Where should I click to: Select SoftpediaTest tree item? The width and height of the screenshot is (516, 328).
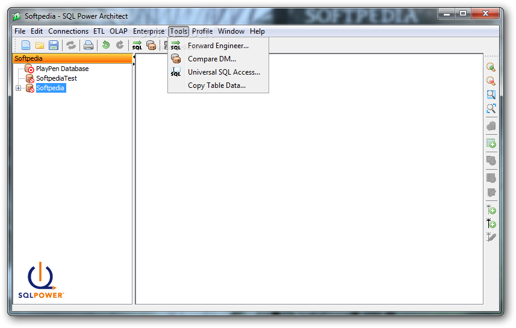pos(56,78)
